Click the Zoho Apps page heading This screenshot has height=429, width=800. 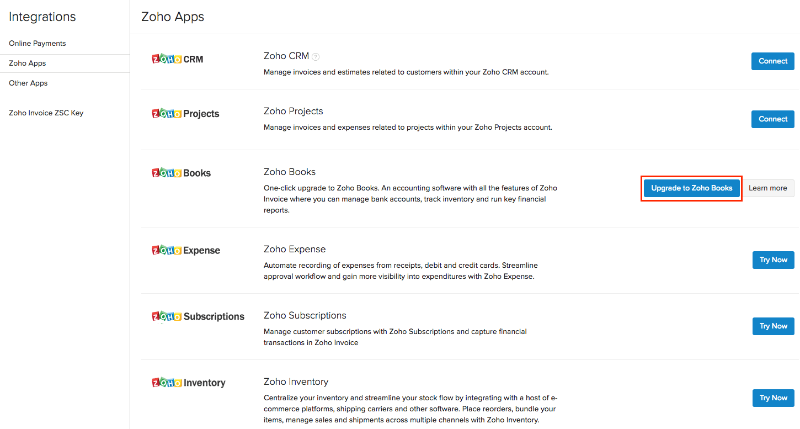coord(173,17)
